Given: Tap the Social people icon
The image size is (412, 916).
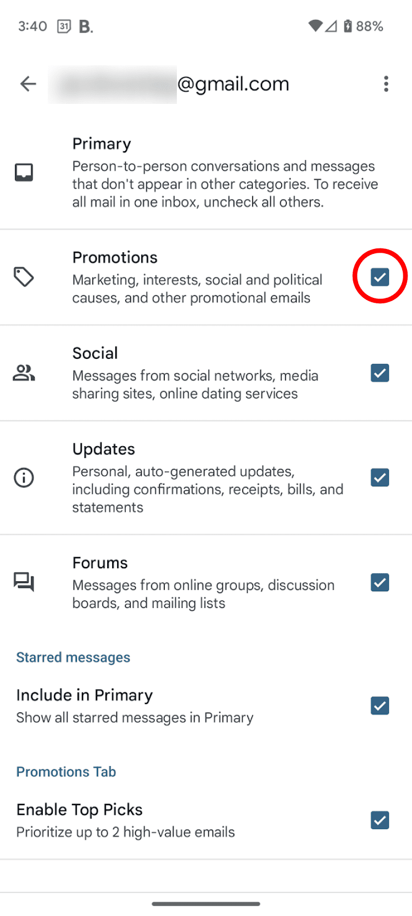Looking at the screenshot, I should click(24, 373).
